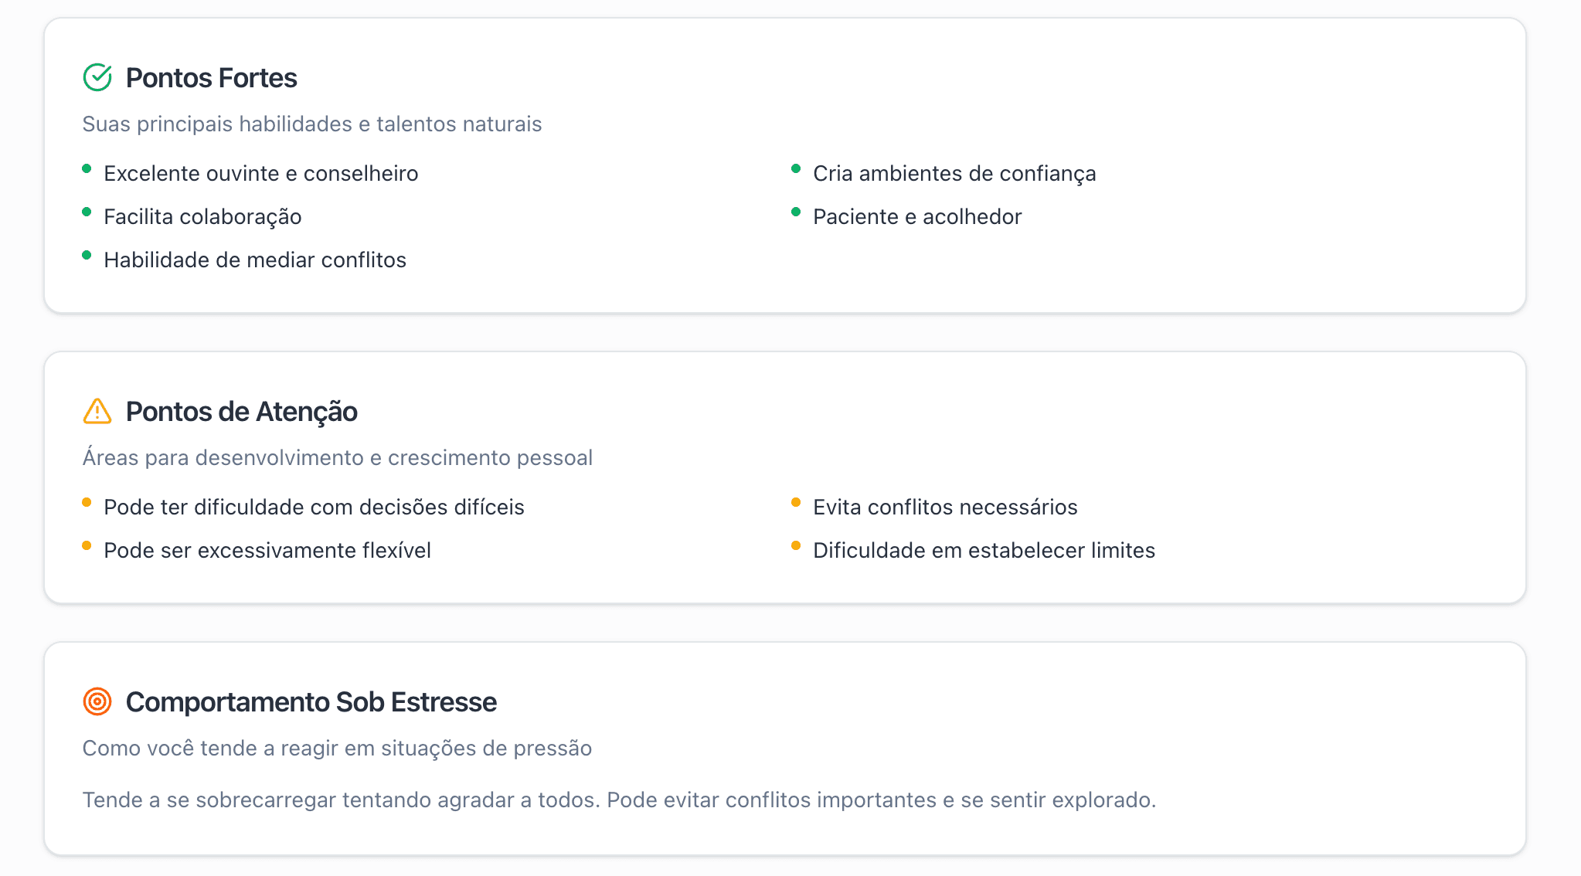
Task: Select 'Facilita colaboração' list item
Action: pos(202,216)
